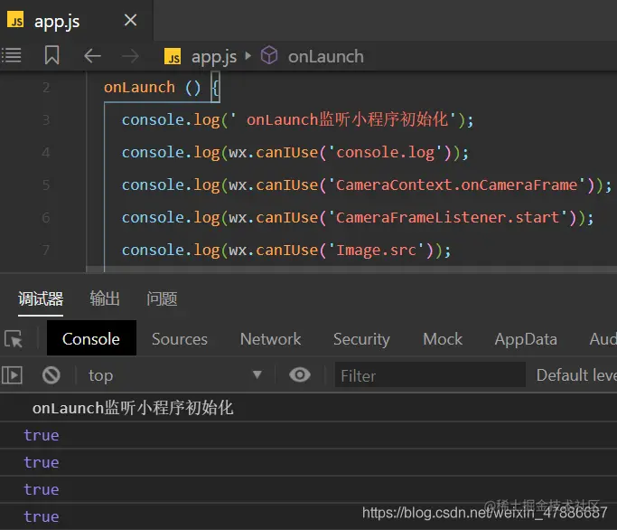Image resolution: width=617 pixels, height=530 pixels.
Task: Open the Mock devtools tab
Action: [443, 339]
